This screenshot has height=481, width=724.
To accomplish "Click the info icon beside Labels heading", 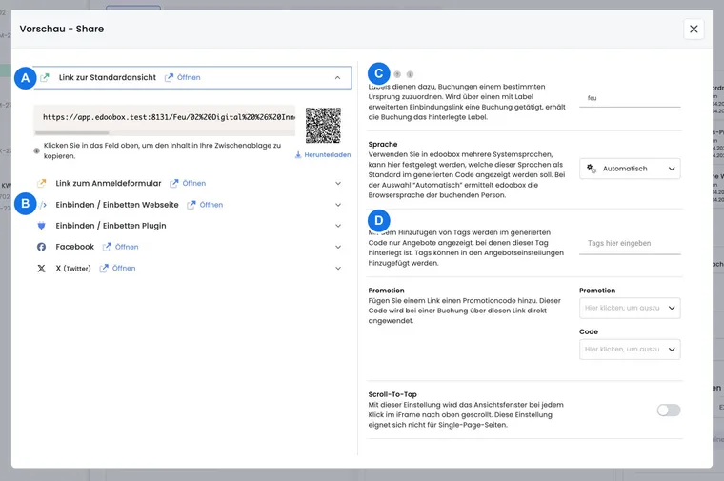I will [410, 74].
